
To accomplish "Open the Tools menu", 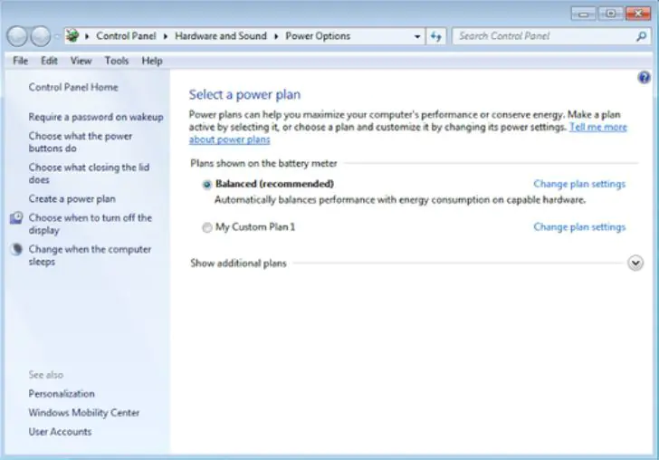I will click(x=116, y=61).
